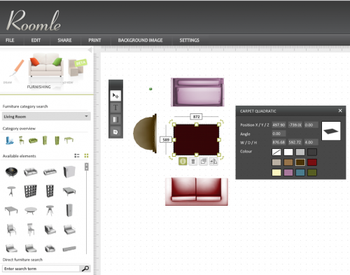The width and height of the screenshot is (350, 275).
Task: Open the Living Room category dropdown
Action: coord(46,116)
